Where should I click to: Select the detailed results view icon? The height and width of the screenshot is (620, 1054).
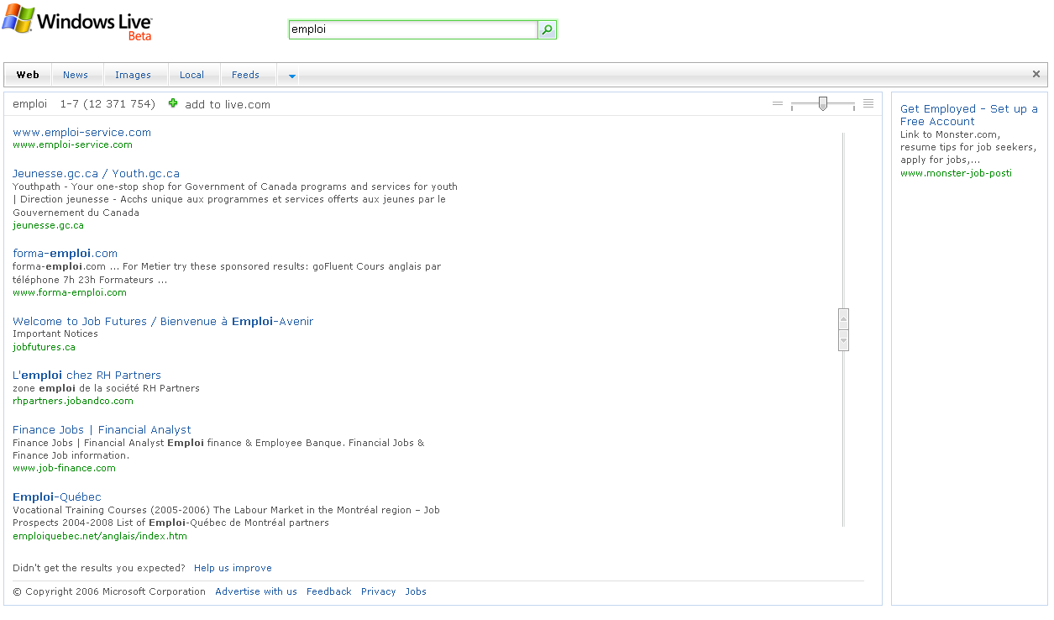(x=868, y=104)
